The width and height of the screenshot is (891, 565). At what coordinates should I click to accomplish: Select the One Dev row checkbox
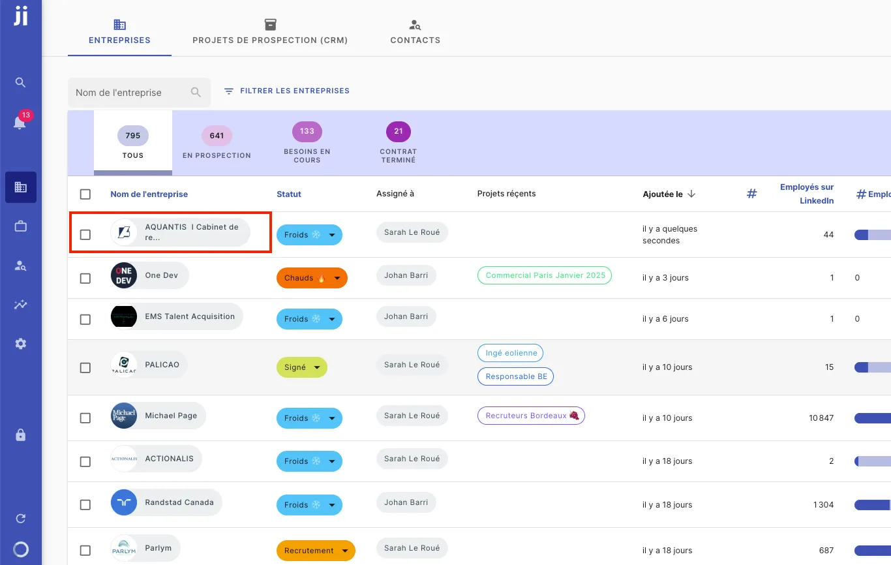pos(85,278)
